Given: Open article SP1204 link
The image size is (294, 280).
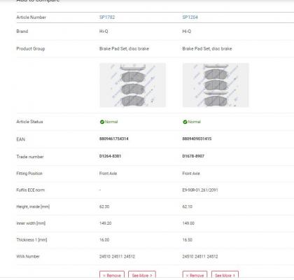Looking at the screenshot, I should [190, 17].
